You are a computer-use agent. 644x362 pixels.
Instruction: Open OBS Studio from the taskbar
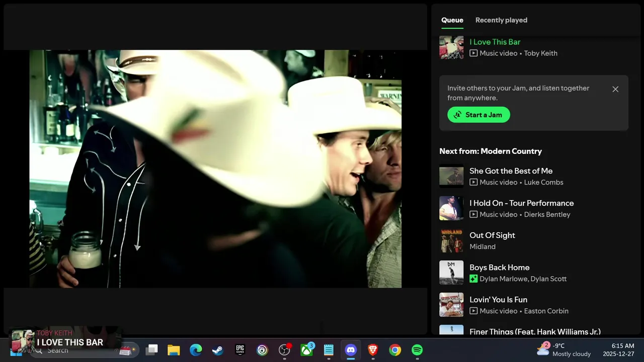(284, 350)
